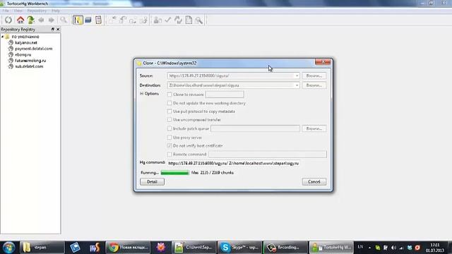Click the Synchronize arrows toolbar icon

178,20
